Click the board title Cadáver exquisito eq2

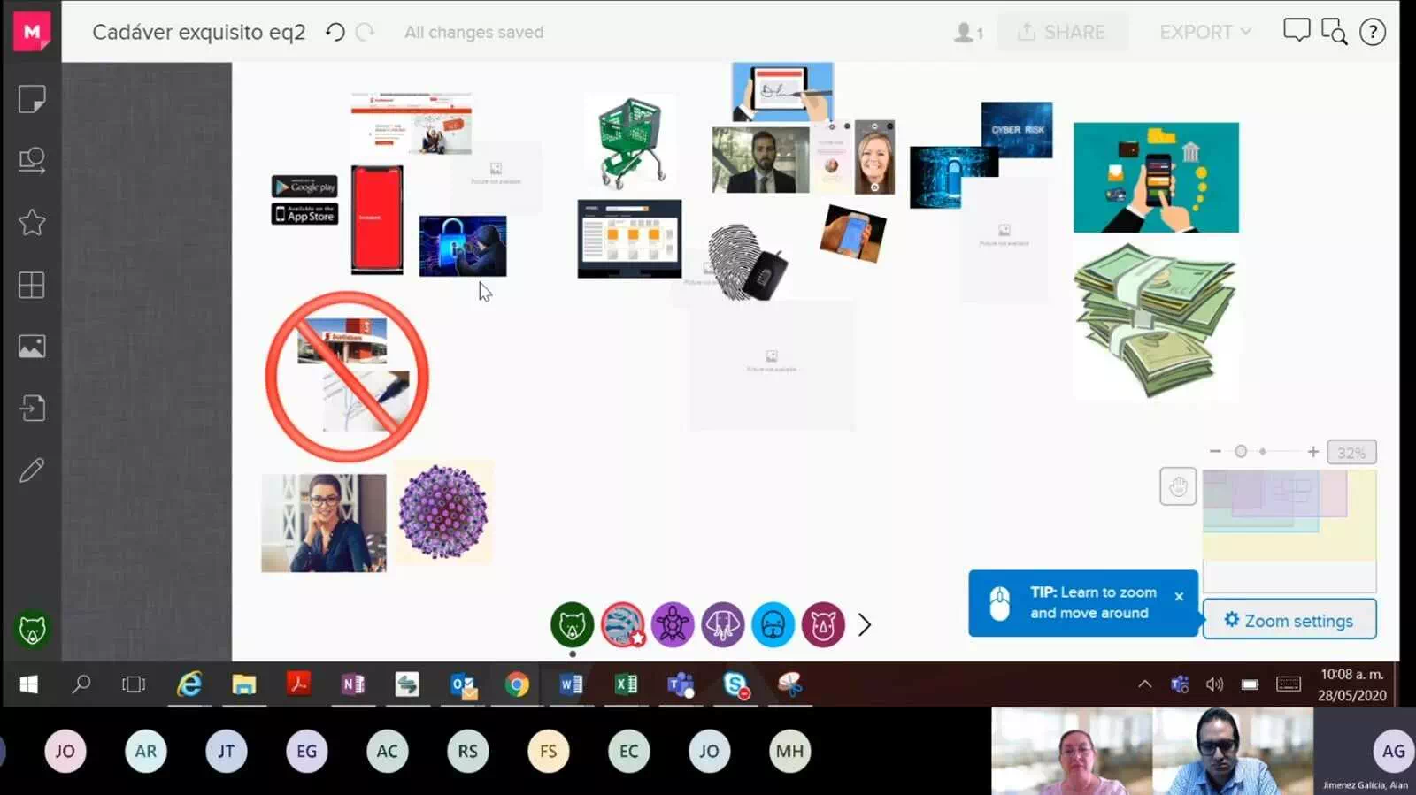199,33
